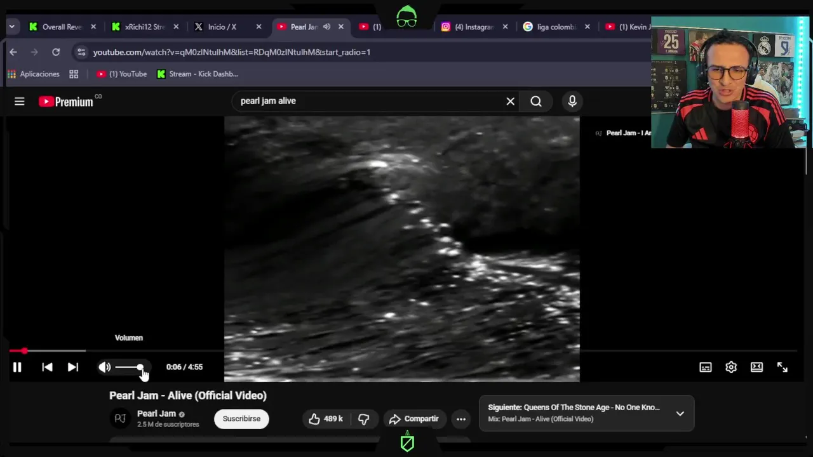813x457 pixels.
Task: Click the 489 k like count
Action: point(333,419)
